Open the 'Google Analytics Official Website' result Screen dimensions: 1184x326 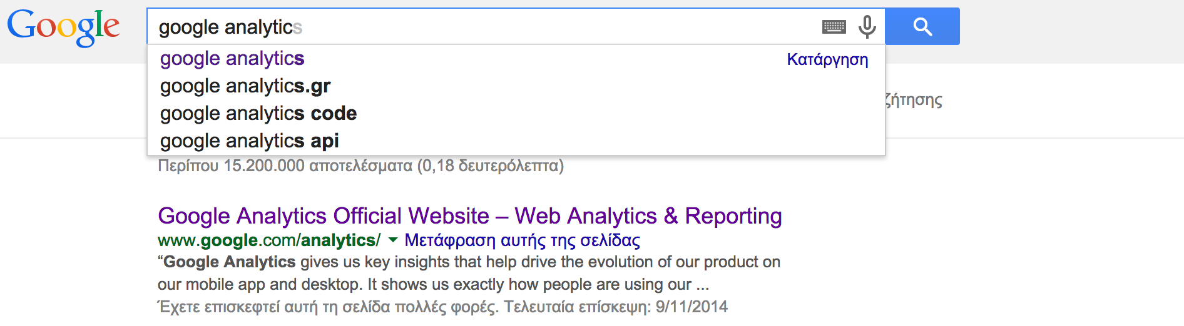[469, 216]
